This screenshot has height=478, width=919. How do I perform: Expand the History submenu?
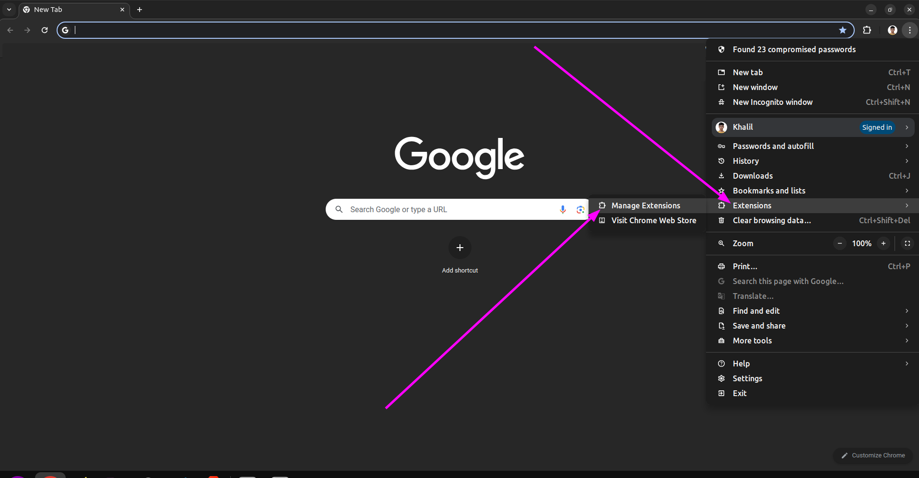pyautogui.click(x=813, y=161)
